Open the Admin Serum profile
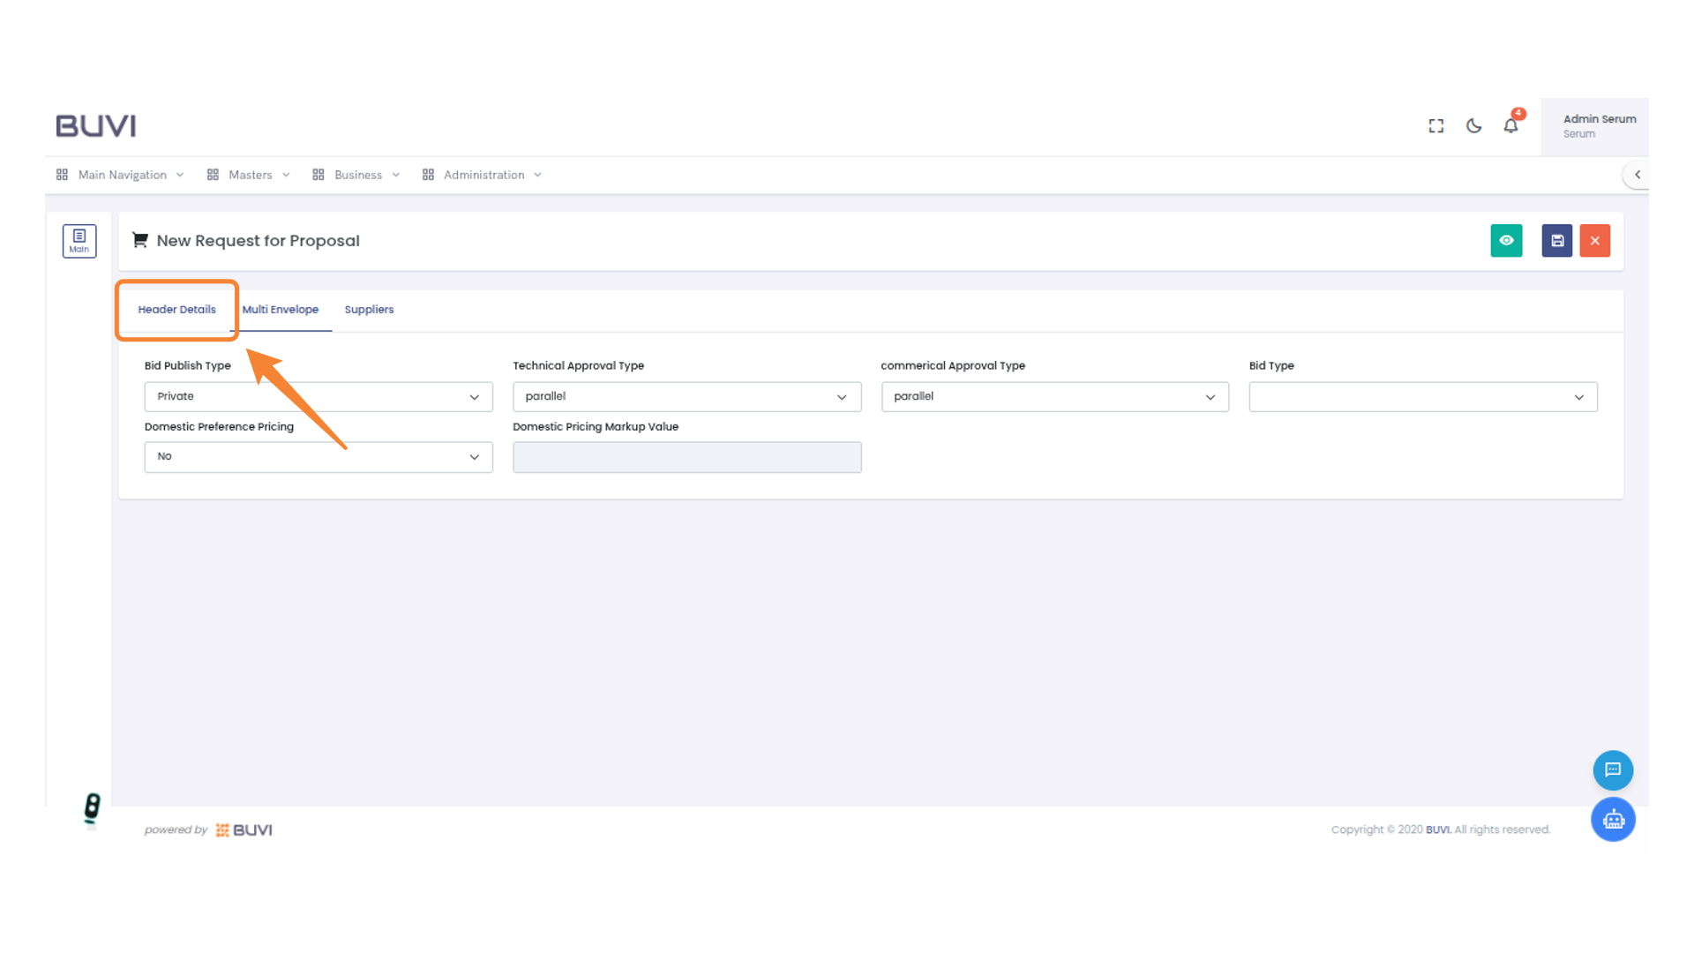Image resolution: width=1694 pixels, height=953 pixels. point(1599,125)
